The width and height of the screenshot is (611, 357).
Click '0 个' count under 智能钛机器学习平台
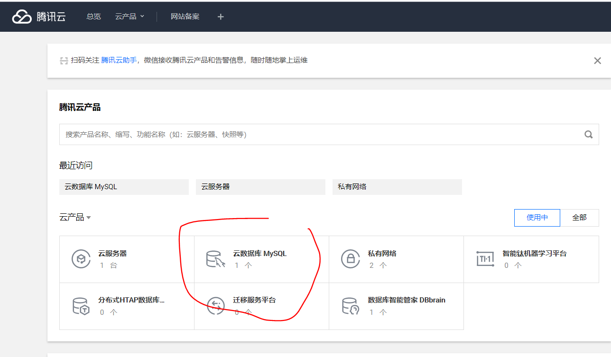coord(513,265)
